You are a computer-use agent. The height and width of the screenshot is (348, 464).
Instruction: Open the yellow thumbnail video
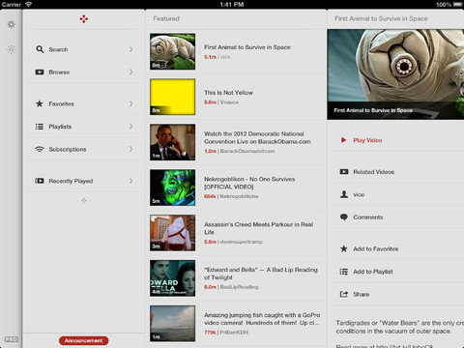point(172,97)
